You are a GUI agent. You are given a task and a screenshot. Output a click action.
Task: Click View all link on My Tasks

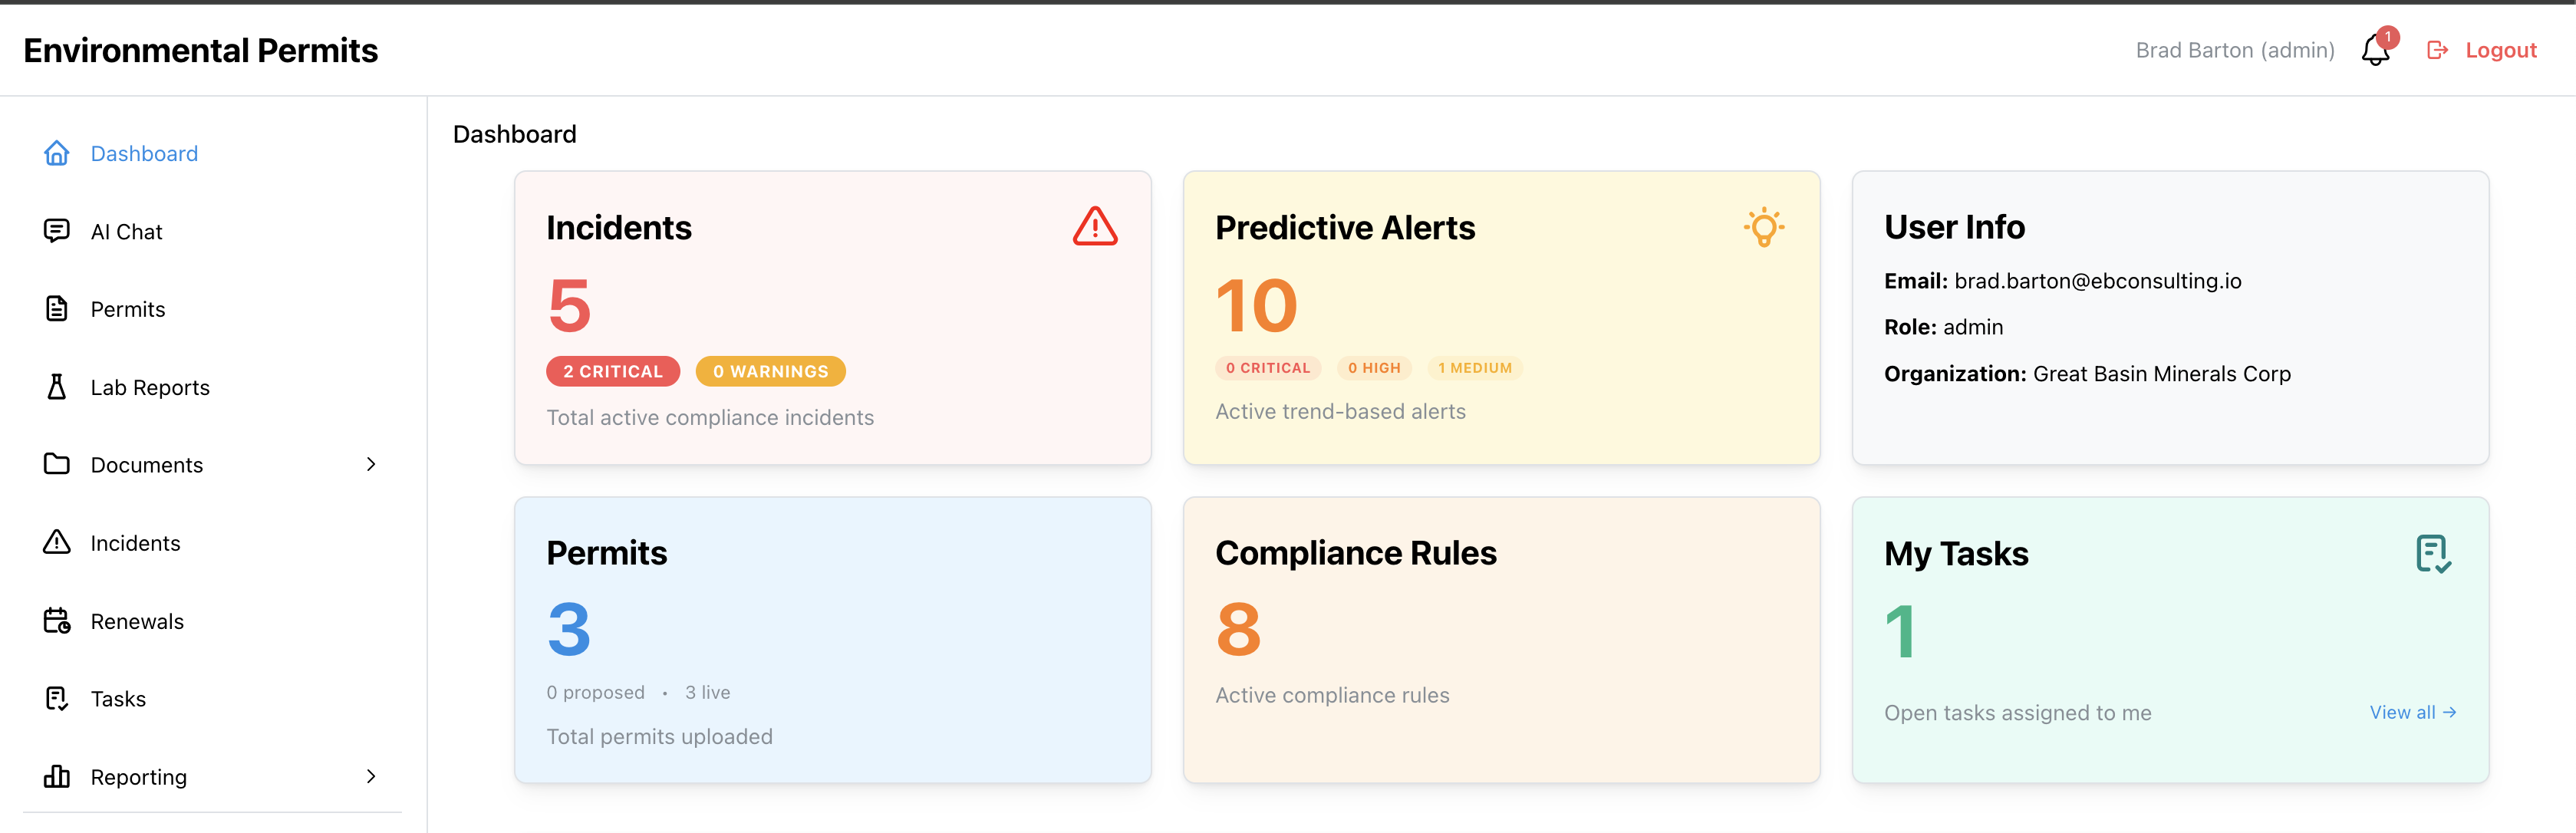(x=2412, y=712)
